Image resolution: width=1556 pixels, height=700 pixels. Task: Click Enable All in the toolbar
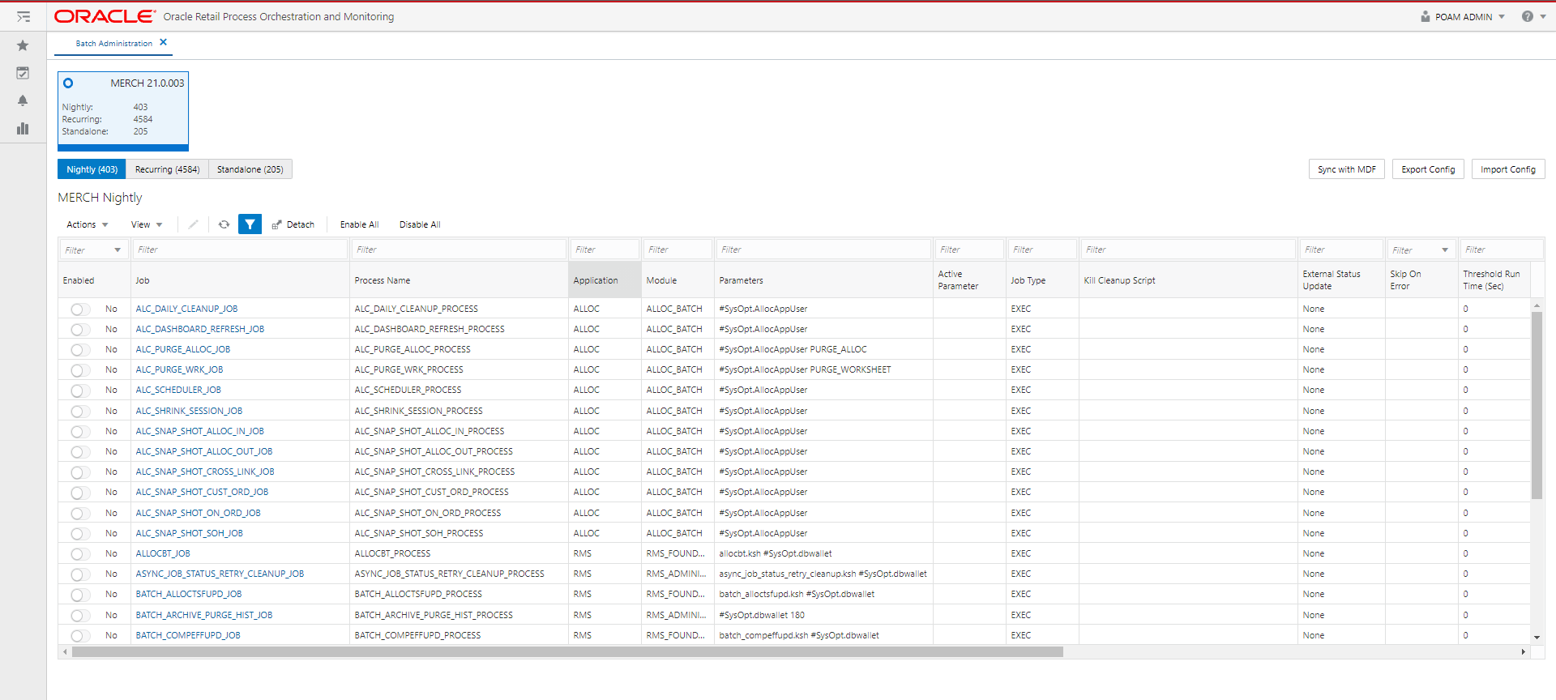point(359,224)
